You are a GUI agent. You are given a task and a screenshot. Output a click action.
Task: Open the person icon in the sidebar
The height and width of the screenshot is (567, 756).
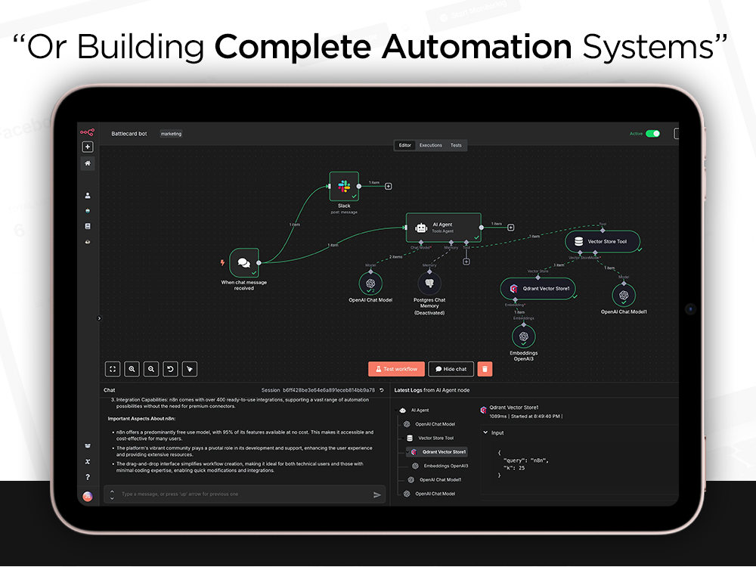click(87, 196)
